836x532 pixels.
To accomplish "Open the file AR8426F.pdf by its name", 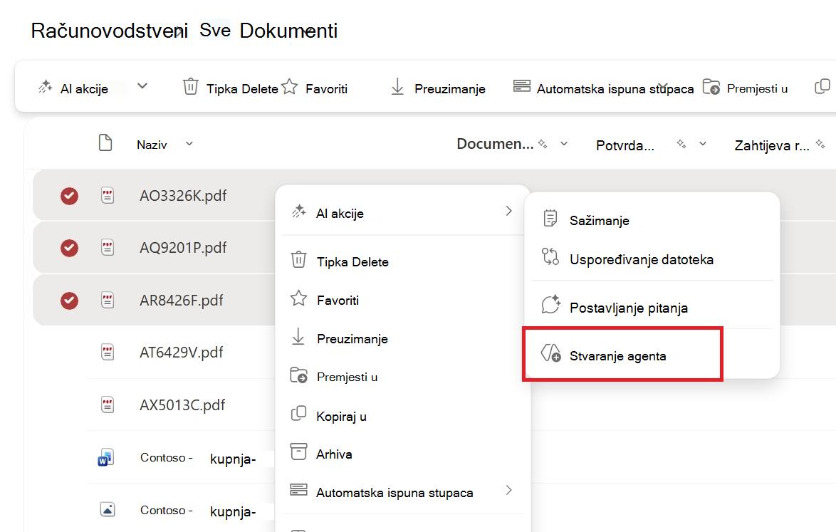I will tap(182, 301).
